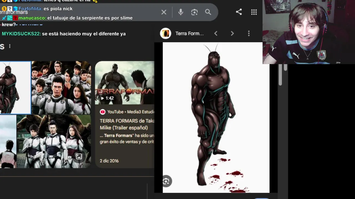355x199 pixels.
Task: Click chat username manucasco
Action: (x=32, y=18)
